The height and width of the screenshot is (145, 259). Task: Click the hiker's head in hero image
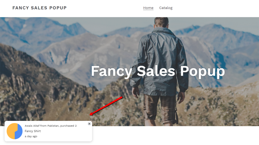[x=161, y=22]
